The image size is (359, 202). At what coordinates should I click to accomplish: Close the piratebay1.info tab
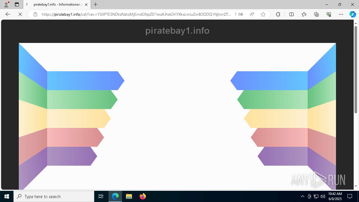[x=86, y=4]
